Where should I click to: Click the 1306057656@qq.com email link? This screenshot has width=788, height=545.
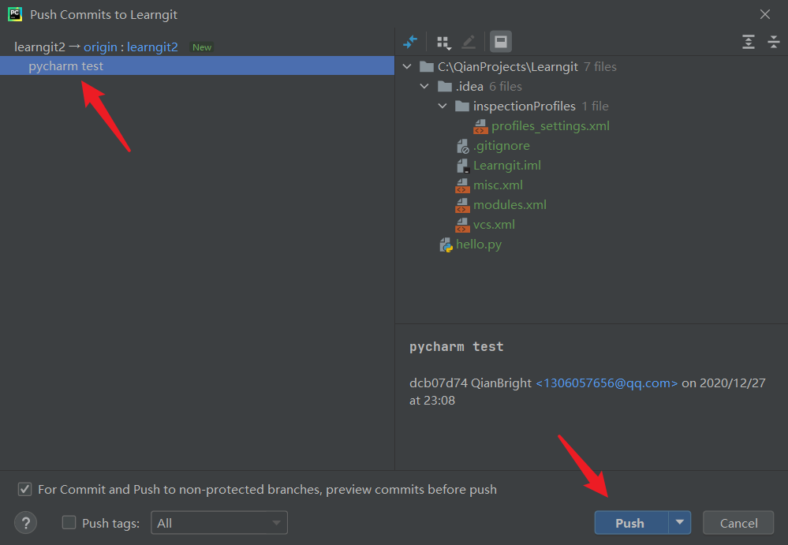click(607, 383)
